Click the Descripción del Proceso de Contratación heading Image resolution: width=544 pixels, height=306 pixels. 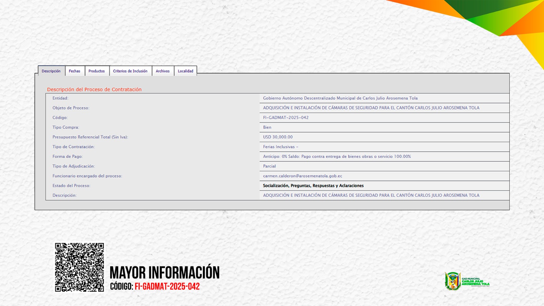(94, 89)
